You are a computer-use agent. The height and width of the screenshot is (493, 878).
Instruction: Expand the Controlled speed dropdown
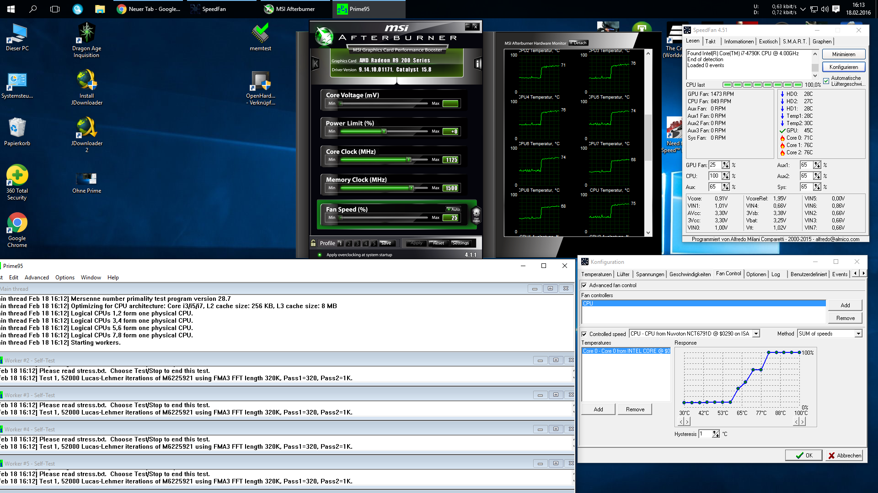(756, 334)
